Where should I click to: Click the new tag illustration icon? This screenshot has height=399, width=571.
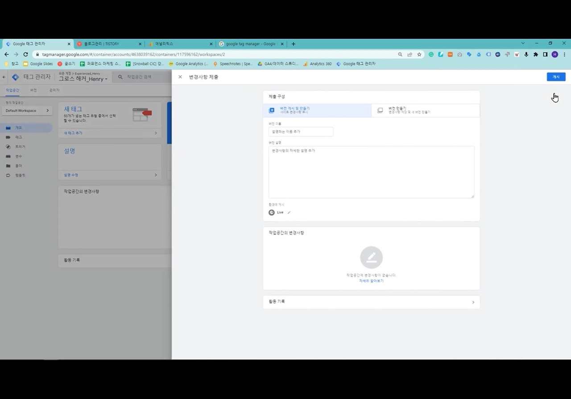(x=142, y=114)
